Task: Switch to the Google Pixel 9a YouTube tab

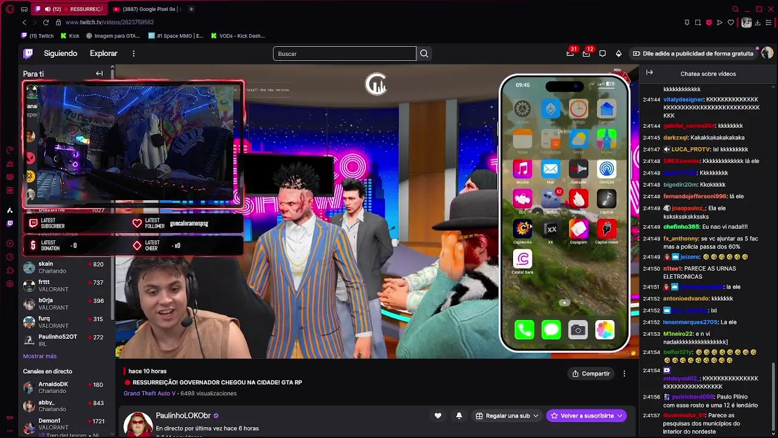Action: coord(148,9)
